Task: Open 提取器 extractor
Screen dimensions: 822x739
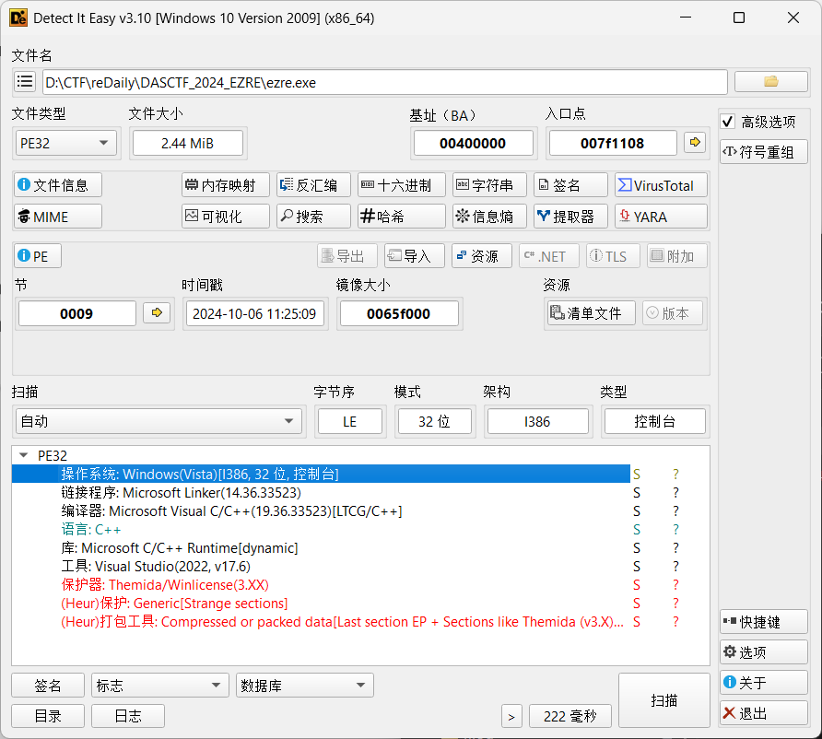Action: [571, 217]
